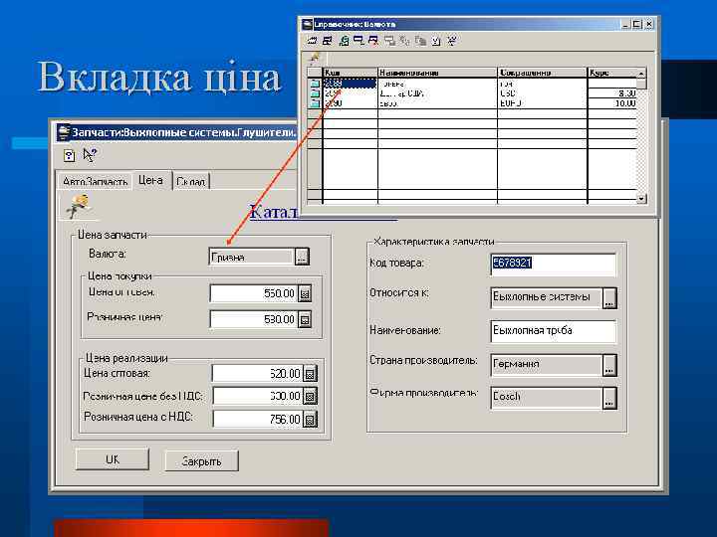Click the Код column header in currency table
The height and width of the screenshot is (537, 717).
tap(351, 73)
